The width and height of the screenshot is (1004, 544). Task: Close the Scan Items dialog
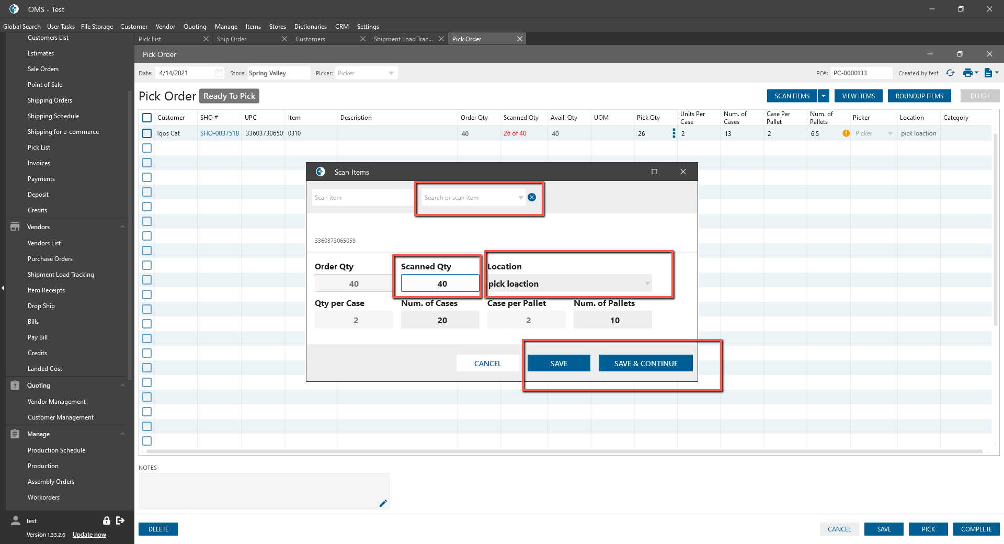coord(683,172)
